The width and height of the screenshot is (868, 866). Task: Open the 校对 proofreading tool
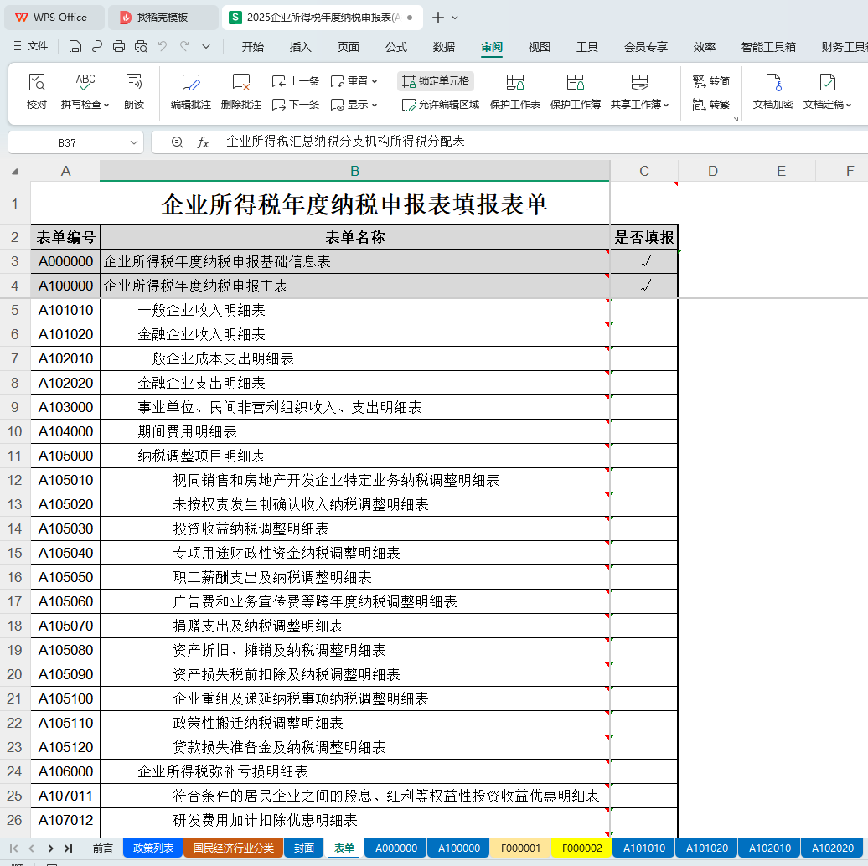coord(37,91)
